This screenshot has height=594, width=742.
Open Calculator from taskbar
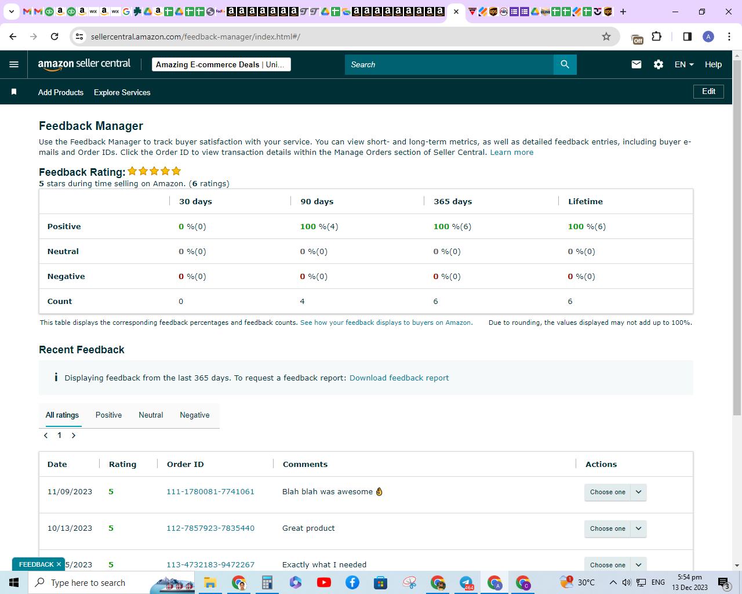point(267,582)
